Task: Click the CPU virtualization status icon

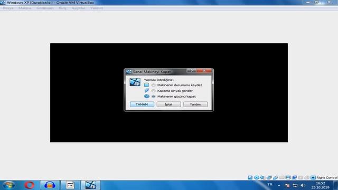Action: [x=301, y=177]
